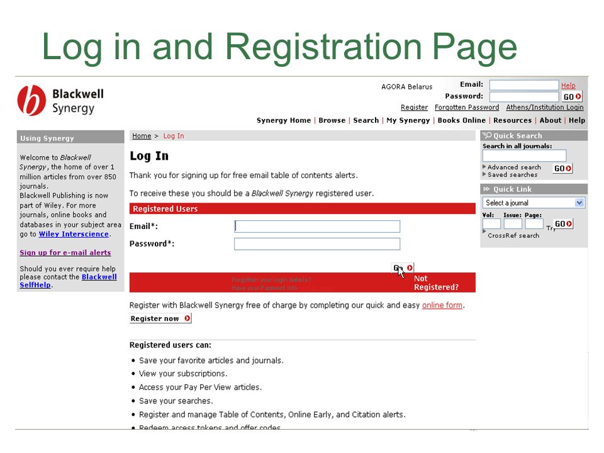Screen dimensions: 604x453
Task: Open the Resources menu item
Action: (x=512, y=120)
